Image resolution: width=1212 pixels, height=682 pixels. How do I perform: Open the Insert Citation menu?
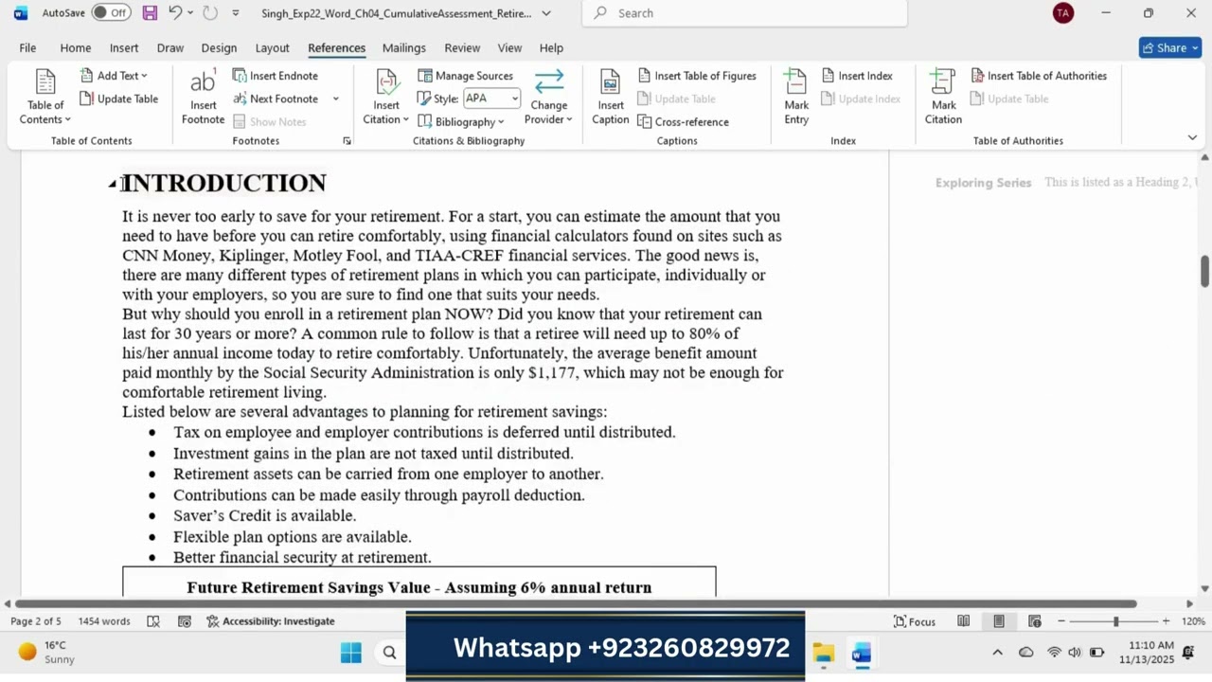[385, 98]
